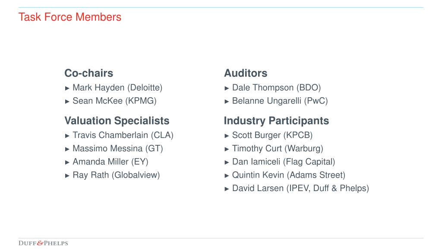
Task: Click the Duff & Phelps logo
Action: tap(43, 243)
